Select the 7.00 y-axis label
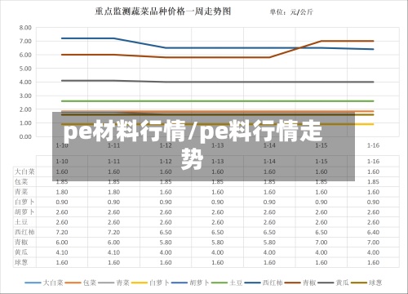Viewport: 408px width, 294px height. tap(25, 41)
